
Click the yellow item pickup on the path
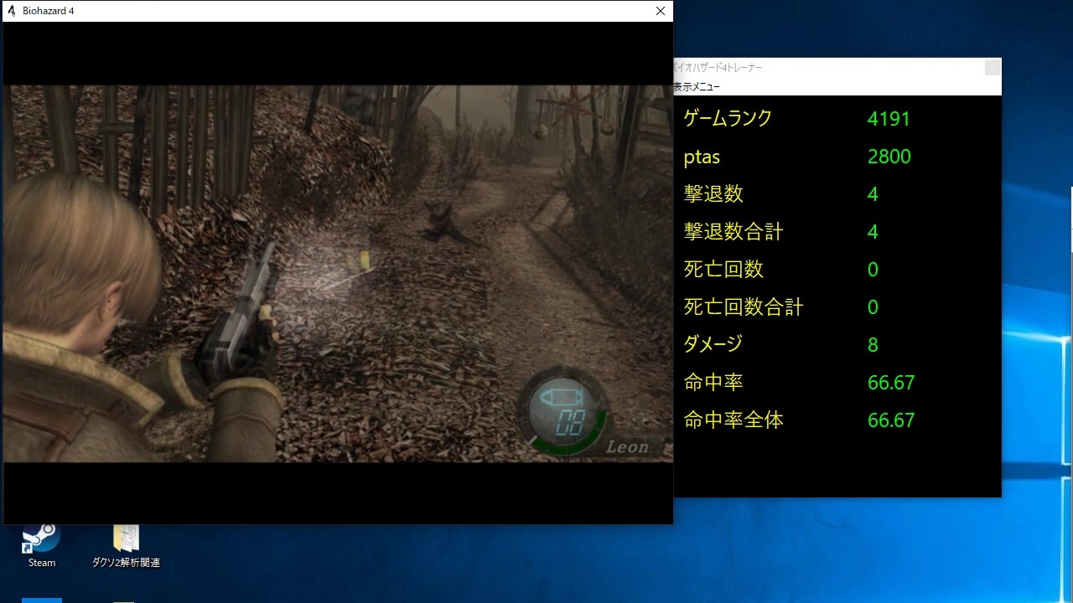[x=364, y=260]
